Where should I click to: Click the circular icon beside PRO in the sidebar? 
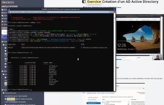pyautogui.click(x=2, y=19)
